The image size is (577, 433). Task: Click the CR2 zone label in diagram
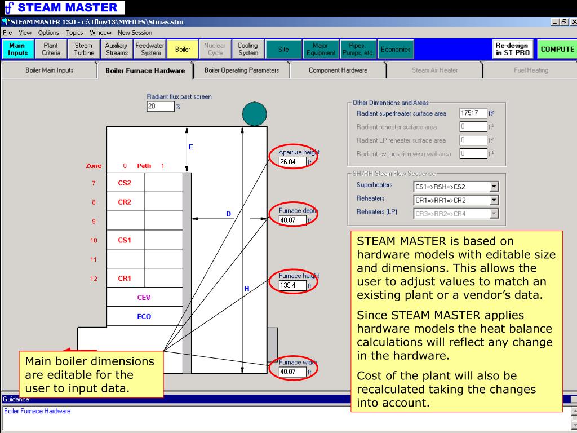tap(125, 202)
